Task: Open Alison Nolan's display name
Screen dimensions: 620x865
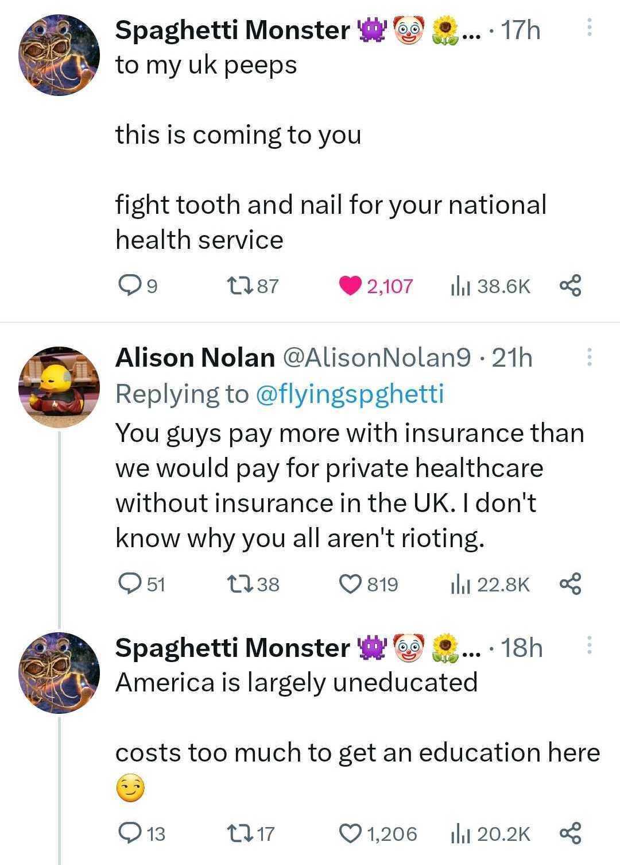Action: click(x=195, y=357)
